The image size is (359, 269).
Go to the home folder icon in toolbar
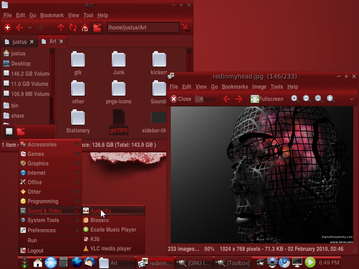click(85, 28)
